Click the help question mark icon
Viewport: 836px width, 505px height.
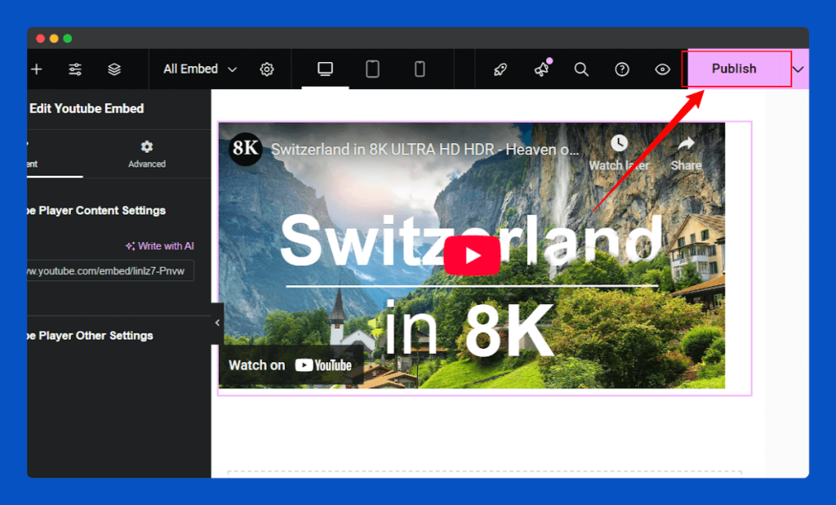pyautogui.click(x=622, y=69)
